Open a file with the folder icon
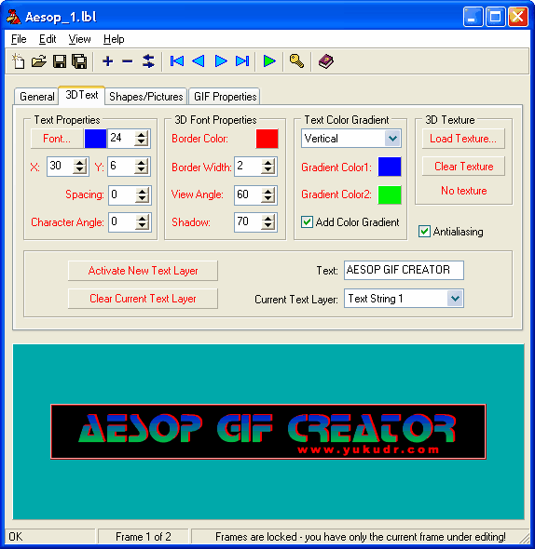Screen dimensions: 535x549 click(x=39, y=61)
